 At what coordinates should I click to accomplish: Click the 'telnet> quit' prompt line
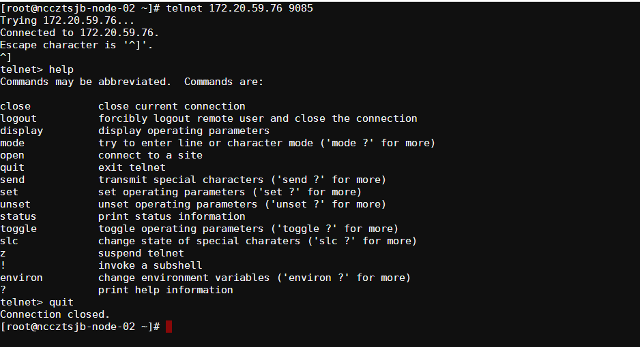coord(37,302)
